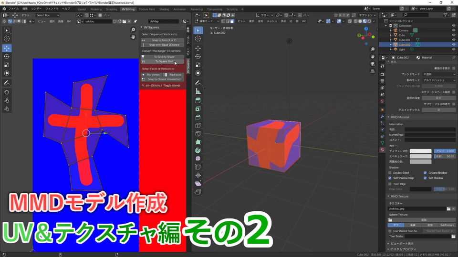Select the Annotate tool in UV editor
The height and width of the screenshot is (257, 458).
click(7, 83)
